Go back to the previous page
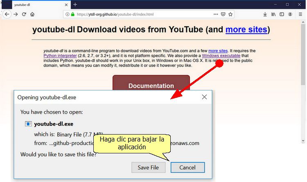 pyautogui.click(x=7, y=14)
